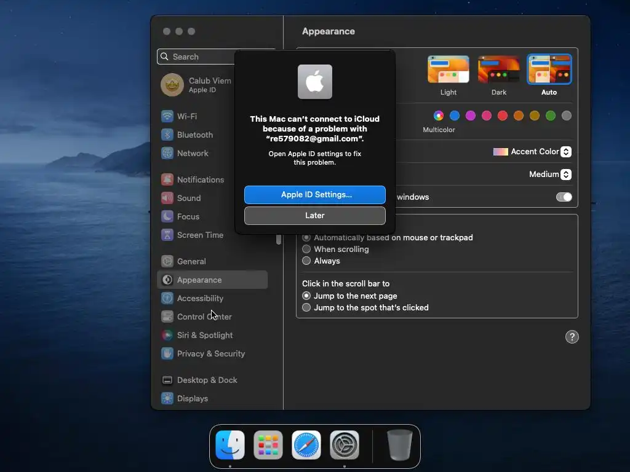
Task: Choose orange accent color
Action: (x=519, y=116)
